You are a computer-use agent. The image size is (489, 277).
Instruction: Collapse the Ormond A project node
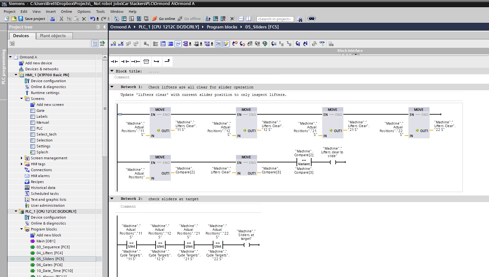[10, 57]
